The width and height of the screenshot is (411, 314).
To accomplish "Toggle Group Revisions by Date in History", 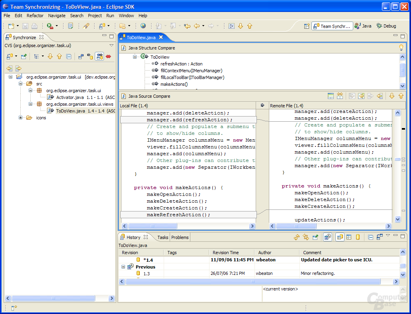I will (x=328, y=237).
